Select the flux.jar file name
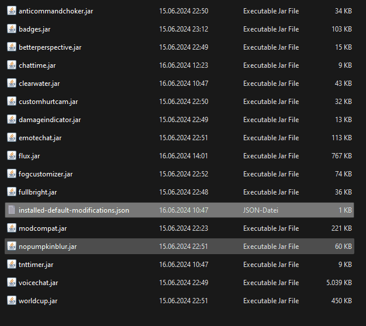This screenshot has height=326, width=366. 29,156
